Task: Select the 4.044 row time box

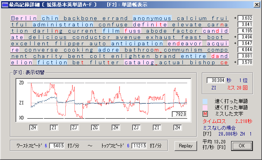Action: 245,50
